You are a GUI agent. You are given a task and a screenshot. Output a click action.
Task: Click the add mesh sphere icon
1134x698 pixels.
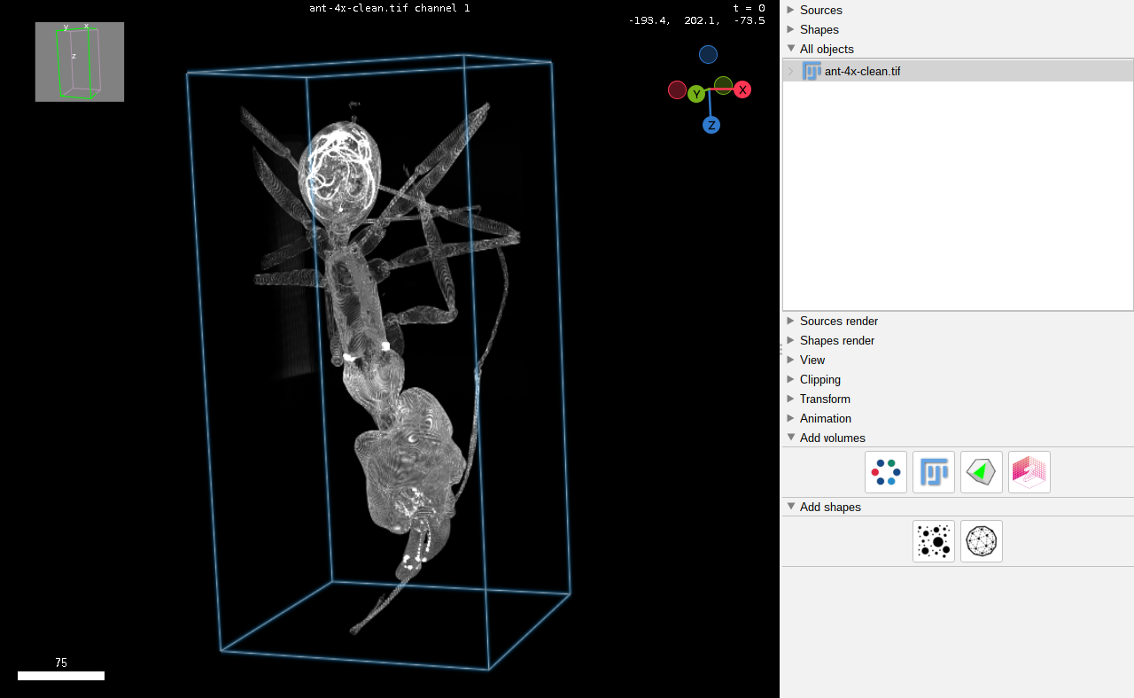982,541
